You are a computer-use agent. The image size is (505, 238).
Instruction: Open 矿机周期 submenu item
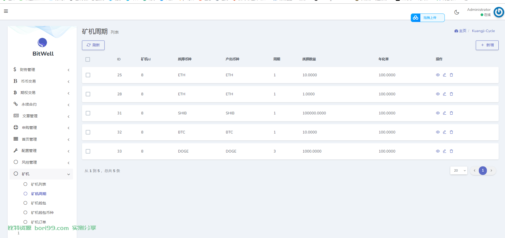[38, 194]
